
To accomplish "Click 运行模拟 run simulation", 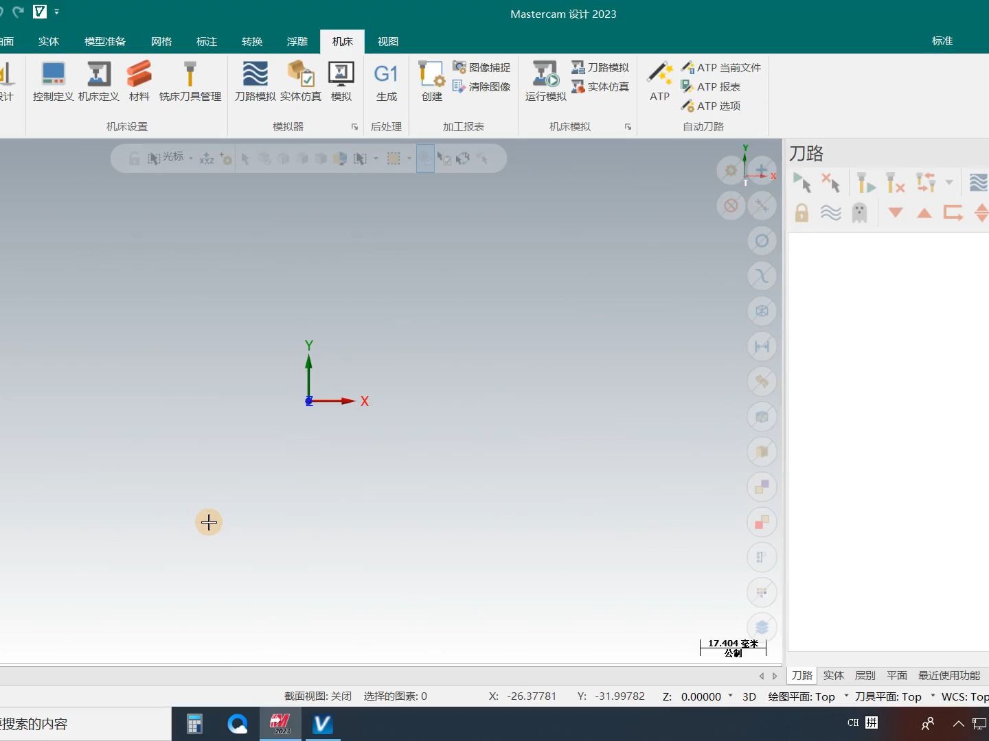I will (x=546, y=82).
